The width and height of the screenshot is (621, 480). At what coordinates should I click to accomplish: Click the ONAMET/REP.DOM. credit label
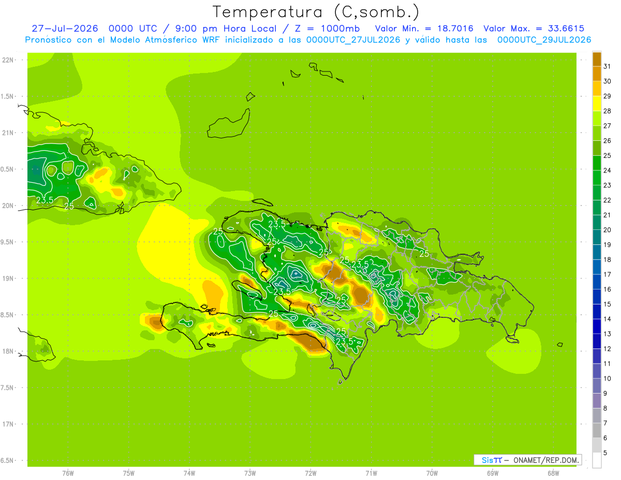tap(546, 460)
